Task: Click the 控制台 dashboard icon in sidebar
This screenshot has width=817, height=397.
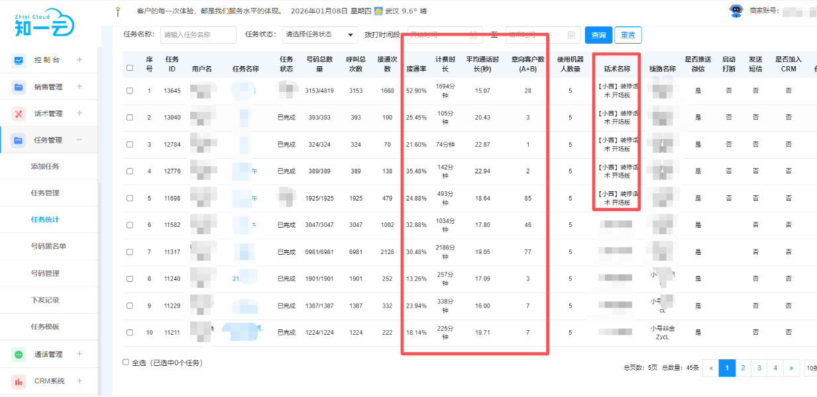Action: point(19,60)
